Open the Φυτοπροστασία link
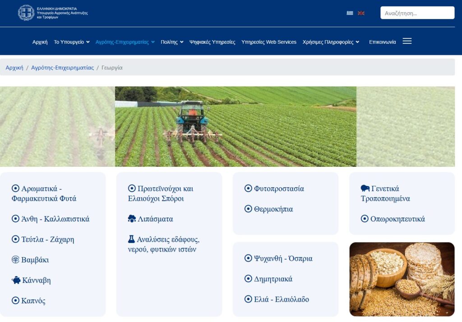The image size is (462, 322). point(279,189)
